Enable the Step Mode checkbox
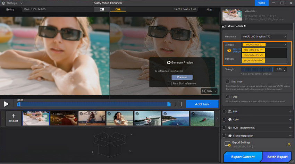295x164 pixels. pos(228,81)
